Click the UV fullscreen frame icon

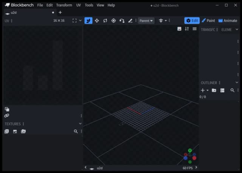[74, 20]
